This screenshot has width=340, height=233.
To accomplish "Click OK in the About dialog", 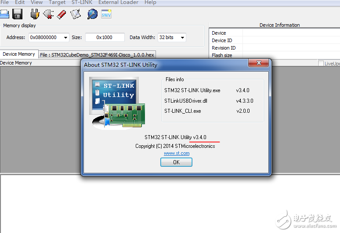I will [176, 162].
